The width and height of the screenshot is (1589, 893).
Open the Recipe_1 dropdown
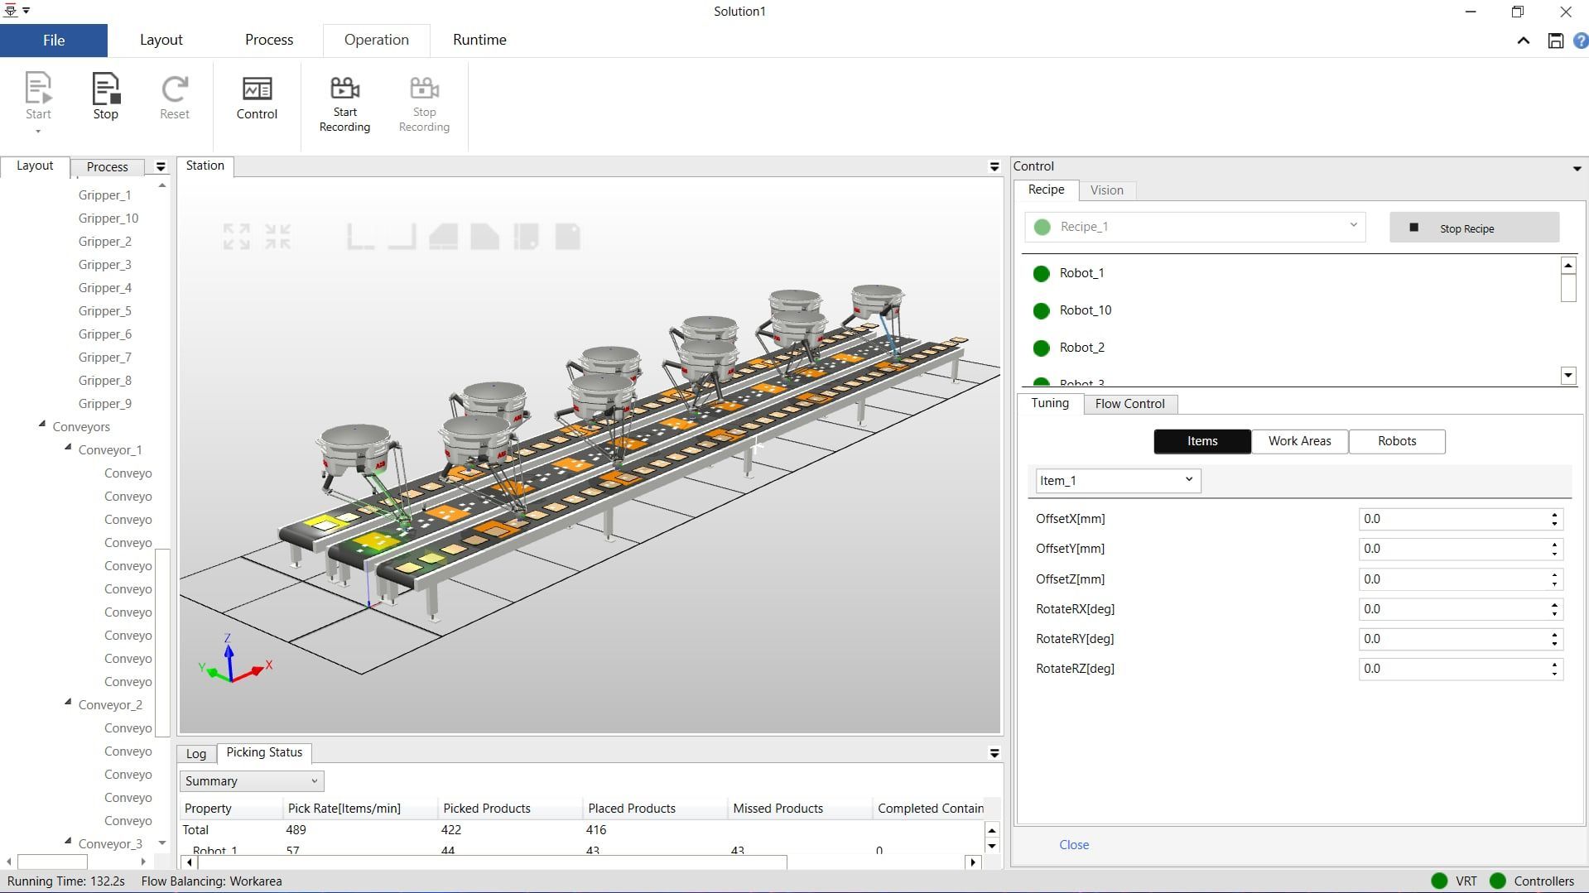point(1353,226)
